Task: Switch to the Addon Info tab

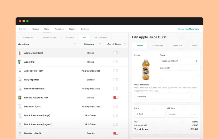Action: [x=177, y=46]
